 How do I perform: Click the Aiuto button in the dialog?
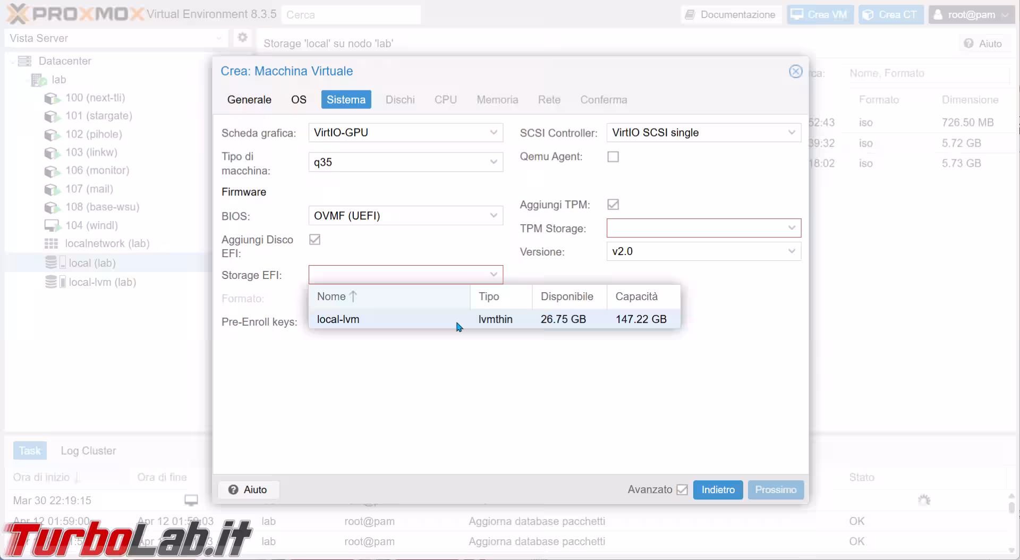[x=248, y=490]
